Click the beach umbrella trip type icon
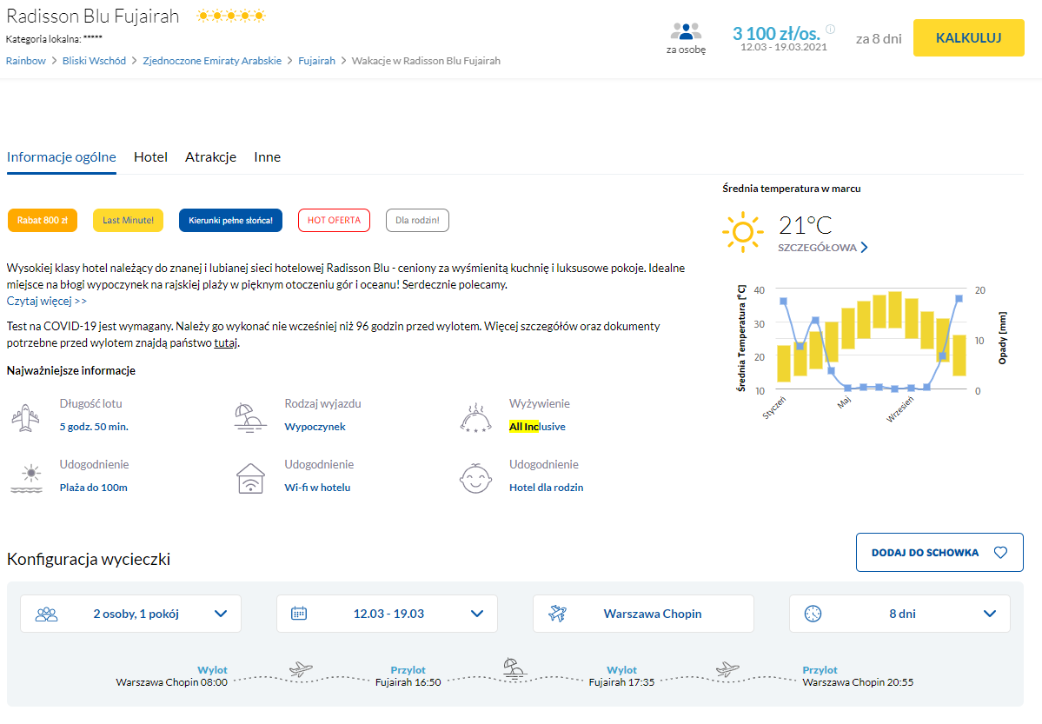The width and height of the screenshot is (1042, 724). pos(250,417)
